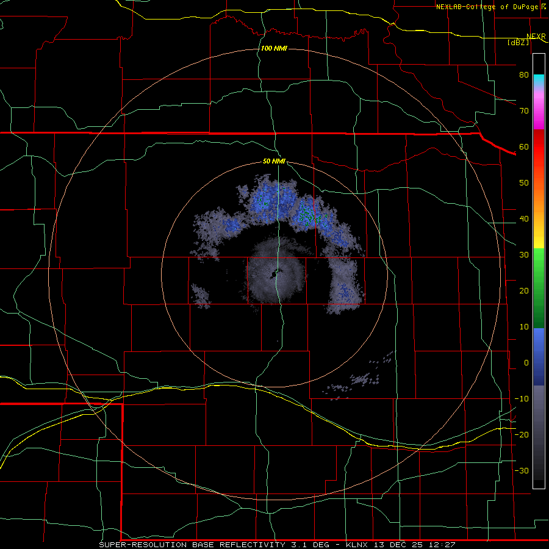Click the 40 value on the dBZ scale
This screenshot has width=549, height=549.
pyautogui.click(x=524, y=219)
